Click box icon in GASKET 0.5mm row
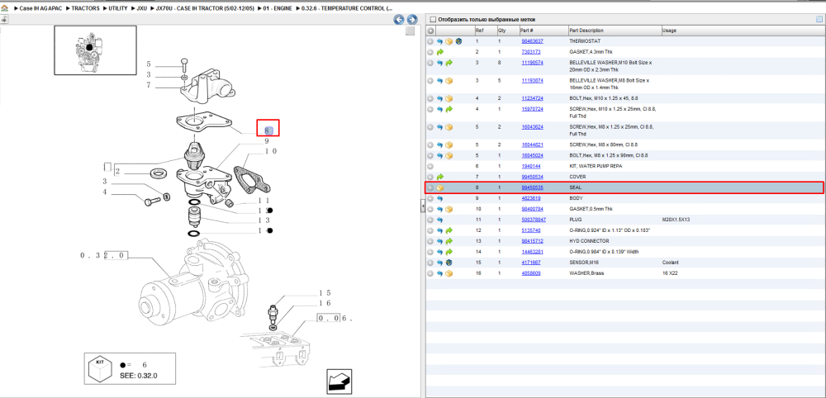The height and width of the screenshot is (398, 826). pyautogui.click(x=449, y=209)
